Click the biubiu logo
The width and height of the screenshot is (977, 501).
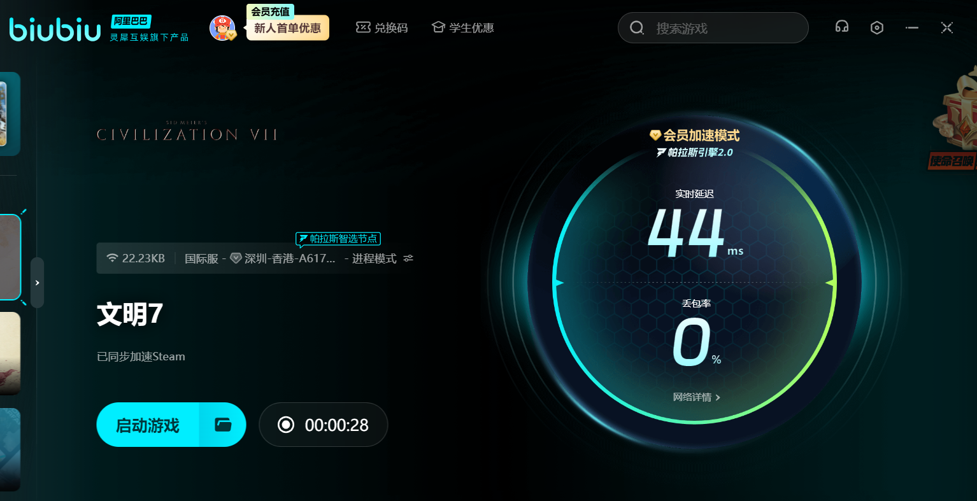[x=55, y=29]
